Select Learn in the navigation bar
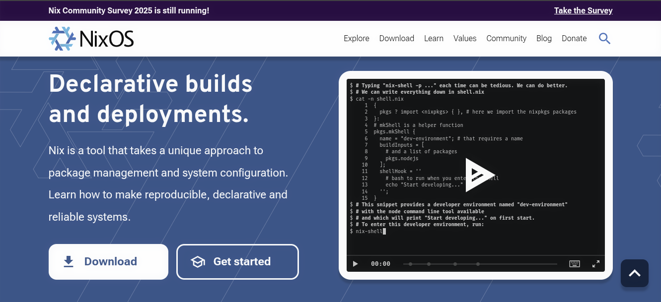 (434, 38)
